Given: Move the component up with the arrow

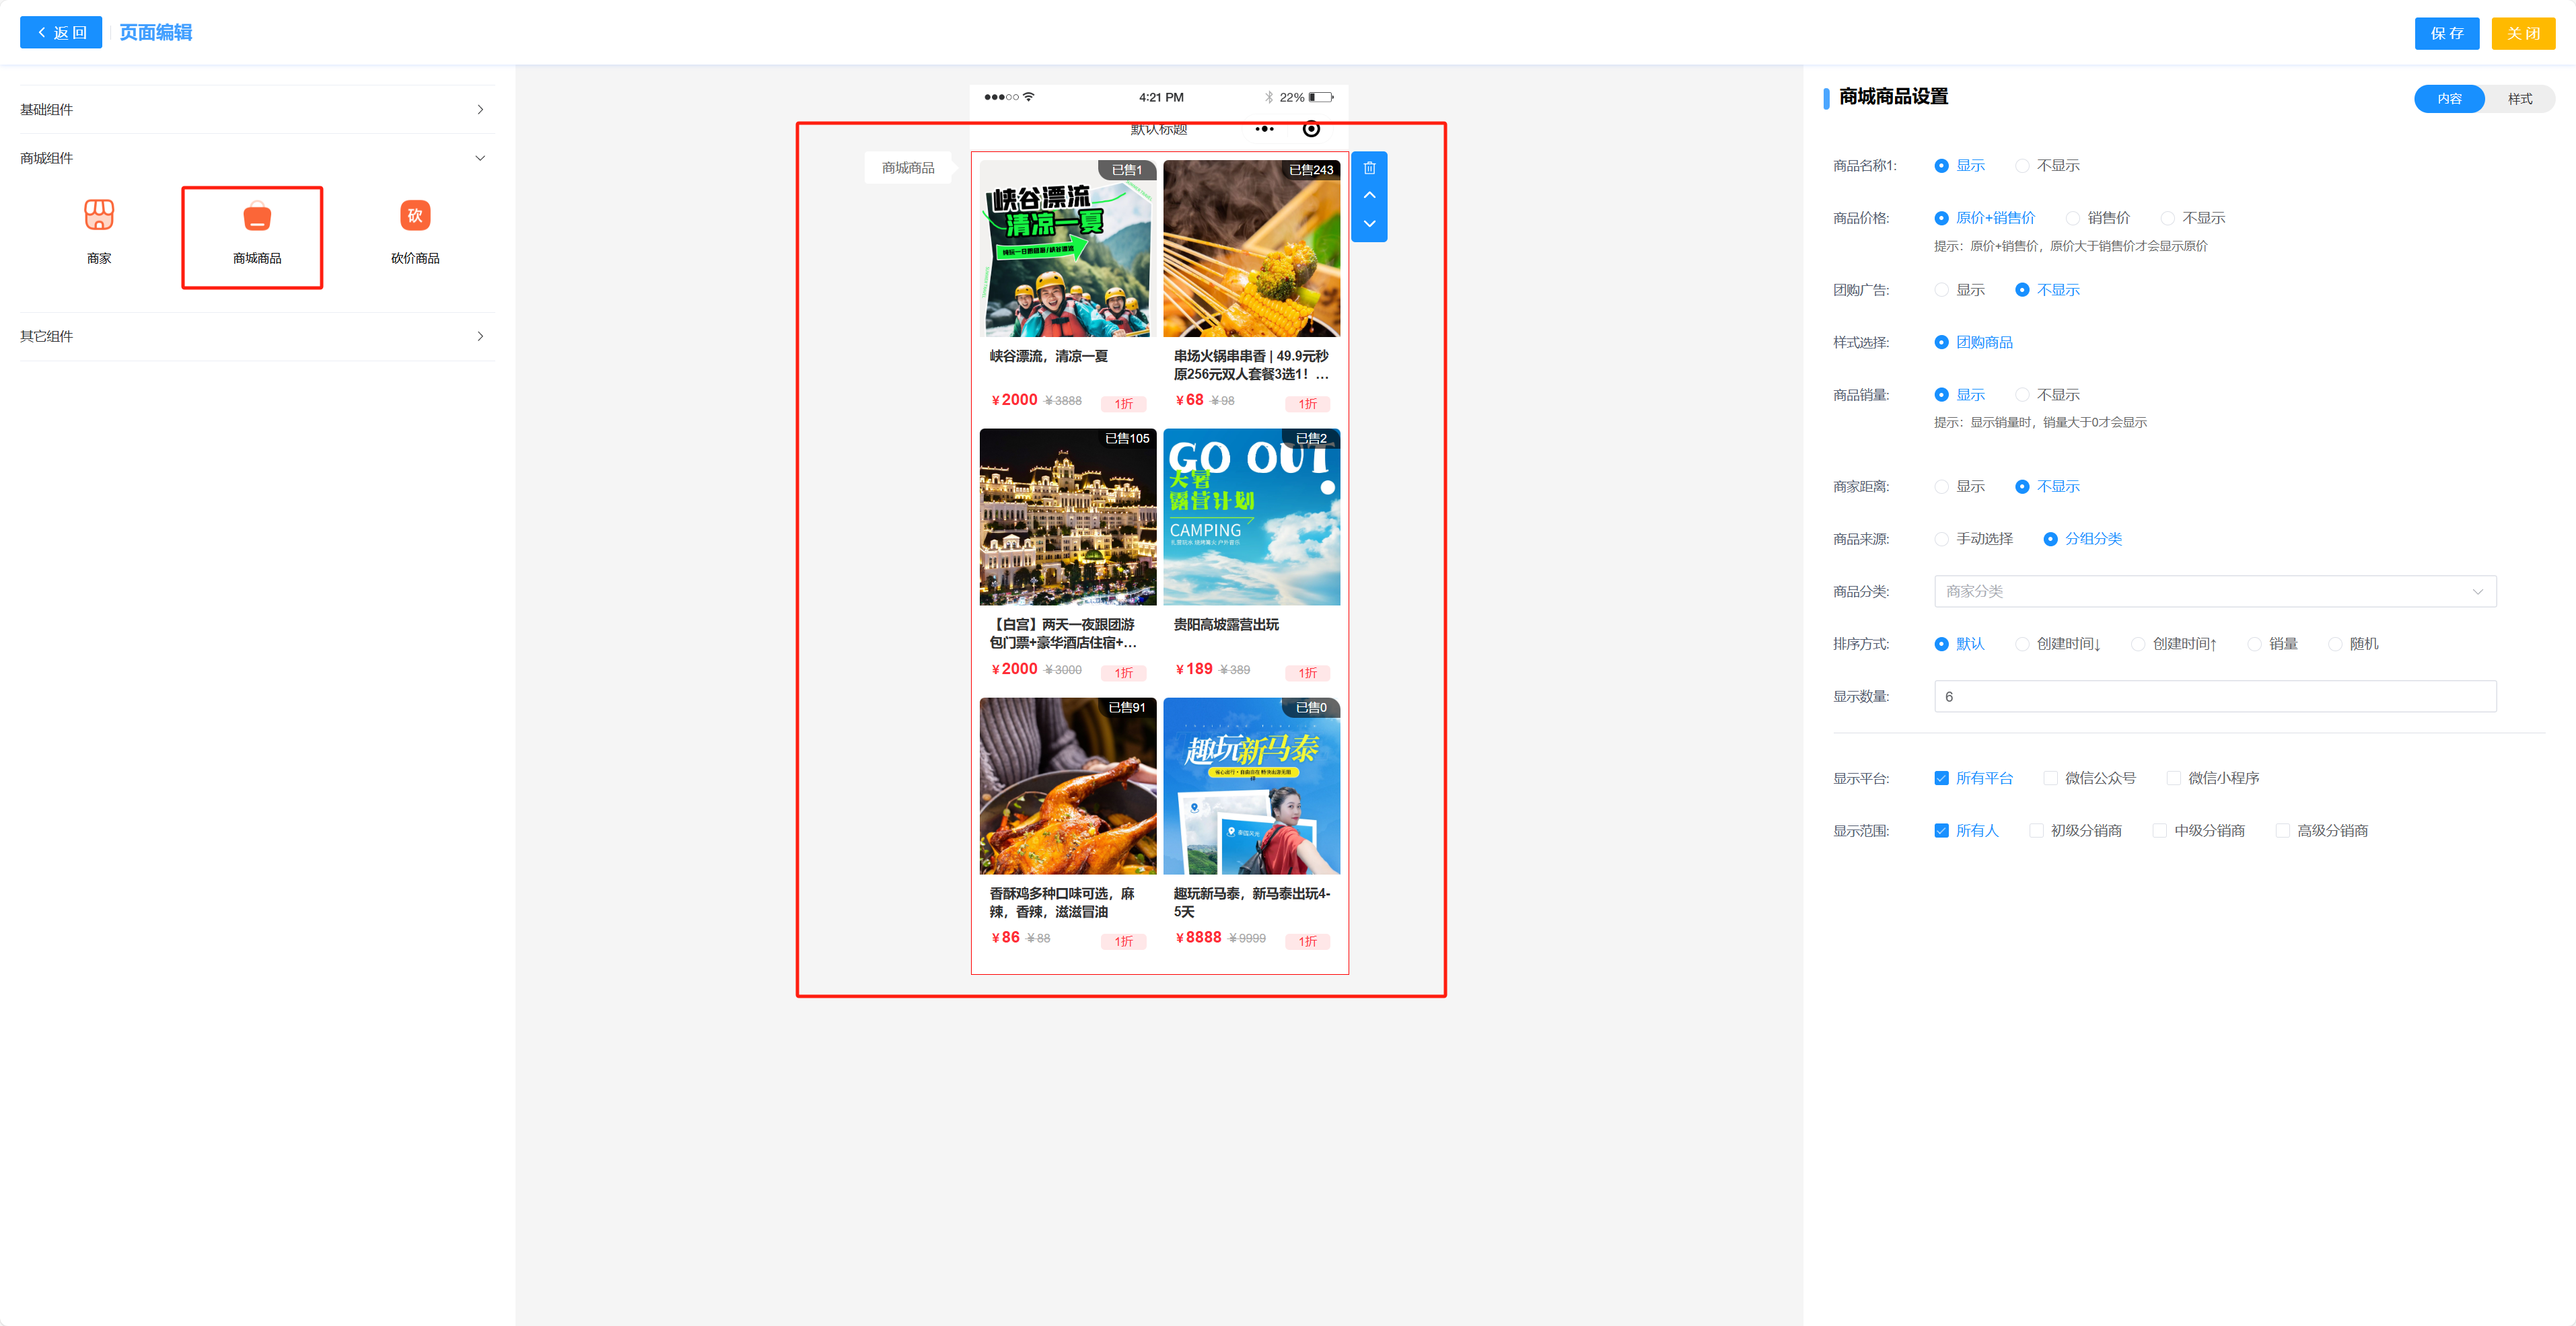Looking at the screenshot, I should 1369,195.
